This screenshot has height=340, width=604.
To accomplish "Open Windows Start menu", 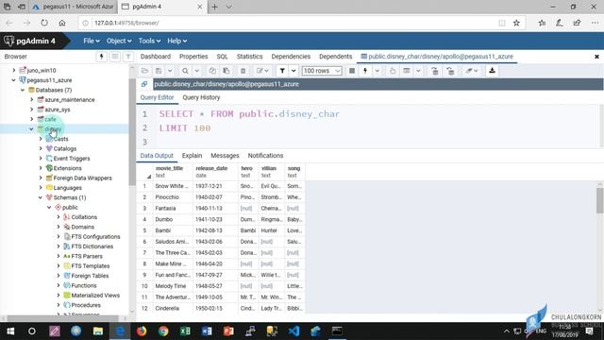I will click(x=10, y=331).
